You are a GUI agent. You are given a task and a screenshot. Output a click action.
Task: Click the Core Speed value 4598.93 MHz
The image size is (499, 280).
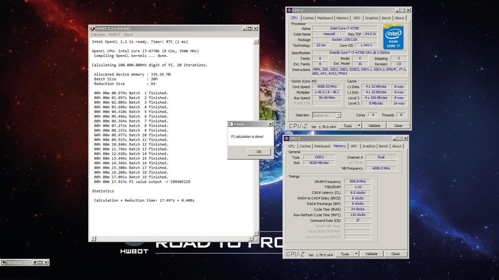327,87
